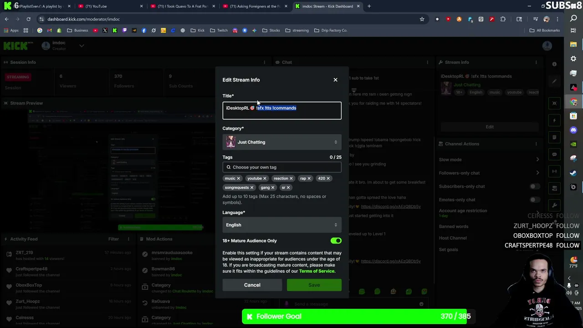
Task: Open Steam from the Windows taskbar
Action: 573,173
